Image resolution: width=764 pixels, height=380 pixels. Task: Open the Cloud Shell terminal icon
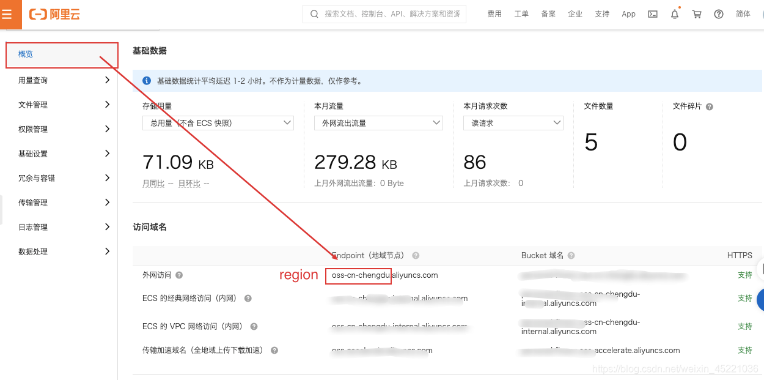tap(653, 14)
